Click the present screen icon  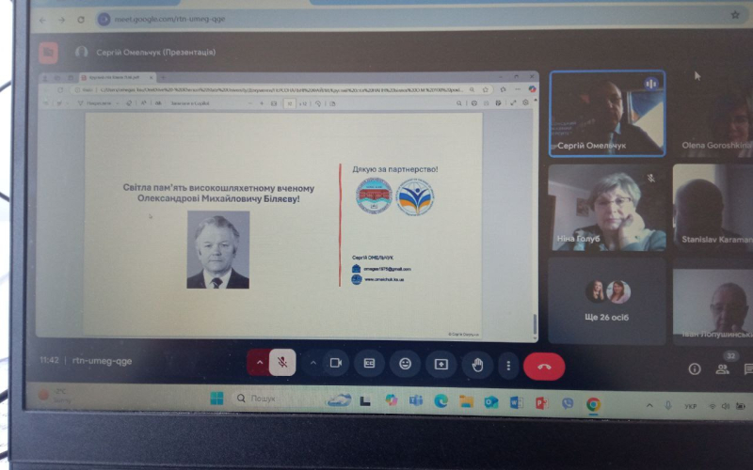pyautogui.click(x=441, y=364)
